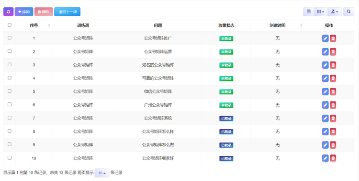Screen dimensions: 359x181
Task: Toggle the card view icon button
Action: 309,11
